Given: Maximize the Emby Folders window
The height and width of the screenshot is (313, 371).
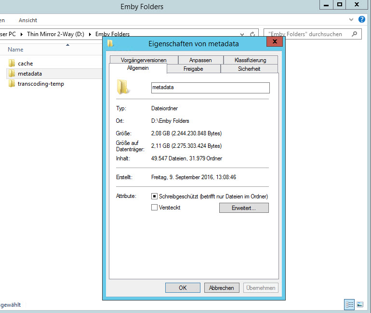Looking at the screenshot, I should tap(340, 4).
